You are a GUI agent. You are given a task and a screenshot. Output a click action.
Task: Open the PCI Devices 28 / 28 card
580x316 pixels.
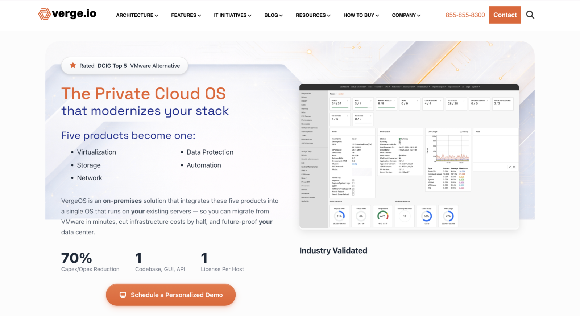pos(456,104)
